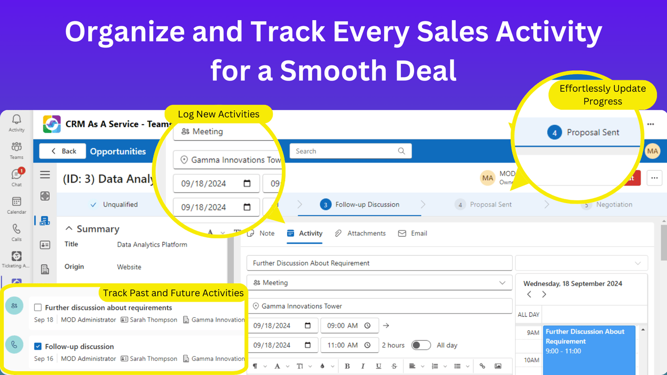Viewport: 667px width, 375px height.
Task: Click the Data Analytics Platform title value
Action: tap(152, 245)
